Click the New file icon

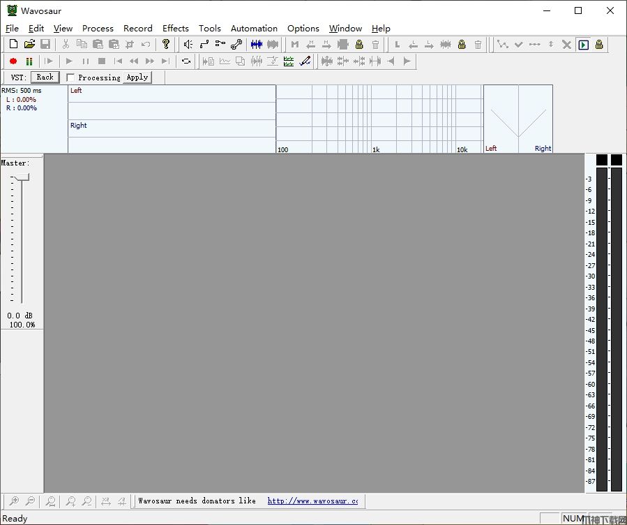point(13,44)
